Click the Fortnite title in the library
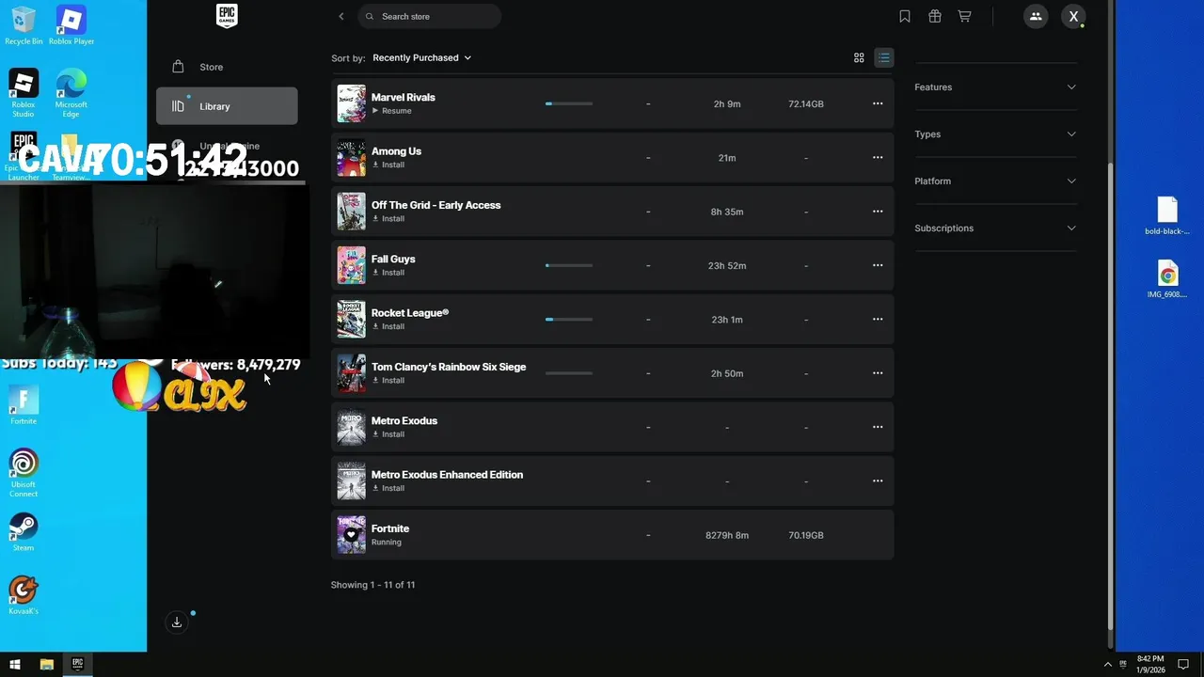This screenshot has width=1204, height=677. point(390,528)
